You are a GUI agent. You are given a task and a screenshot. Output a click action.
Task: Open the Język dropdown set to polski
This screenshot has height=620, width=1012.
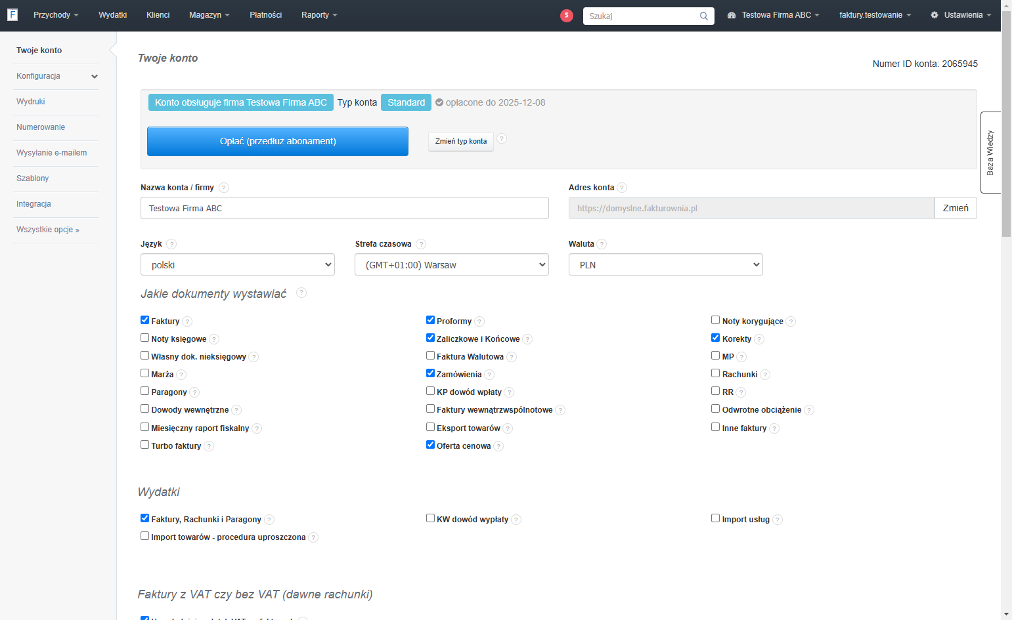click(x=238, y=264)
